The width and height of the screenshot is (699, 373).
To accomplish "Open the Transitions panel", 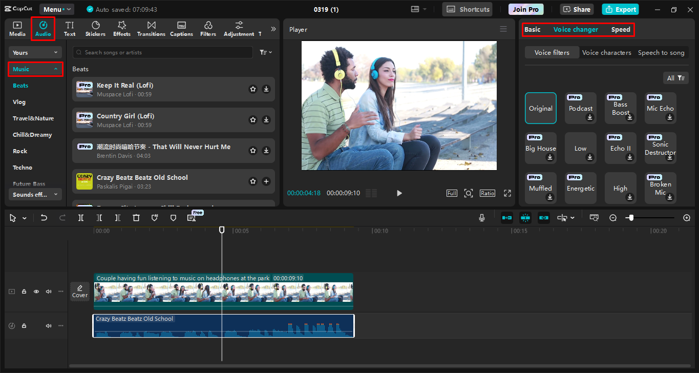I will 151,28.
